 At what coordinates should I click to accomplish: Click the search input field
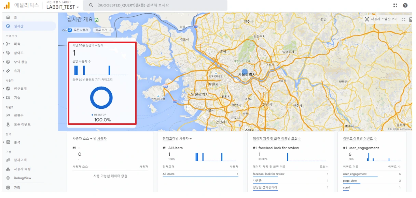[x=156, y=5]
